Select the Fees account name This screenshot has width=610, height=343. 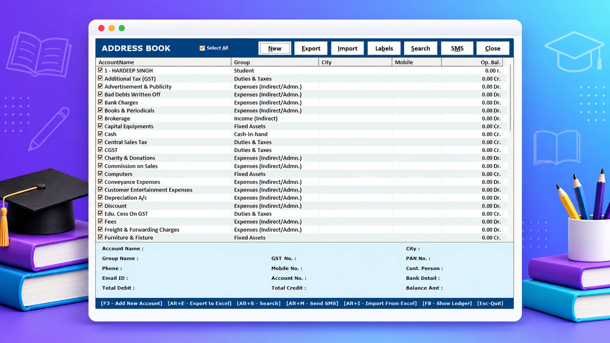click(x=111, y=222)
